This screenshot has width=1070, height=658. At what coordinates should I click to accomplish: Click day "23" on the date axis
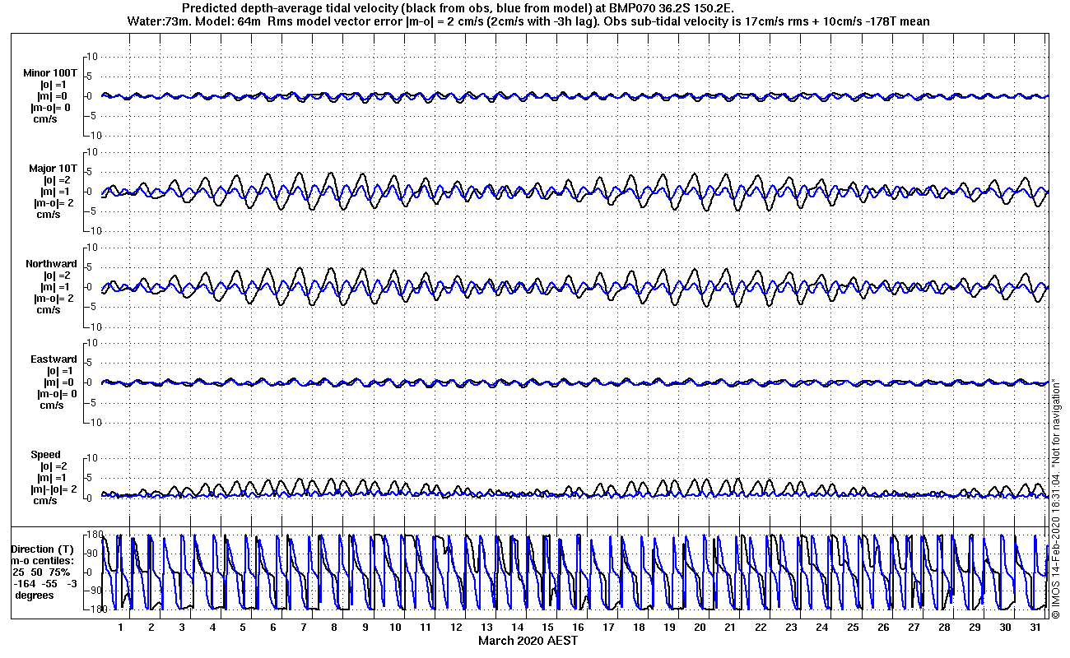[791, 628]
